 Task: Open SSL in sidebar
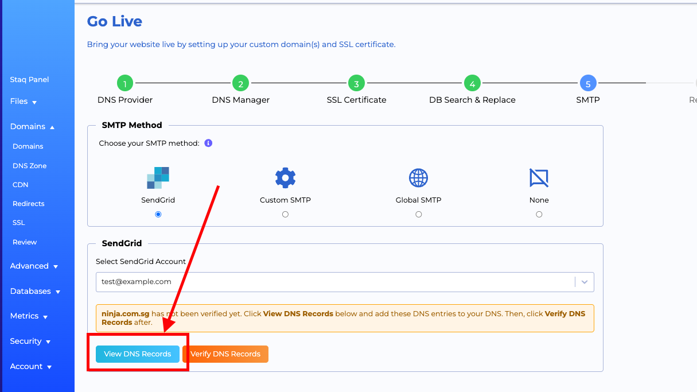pyautogui.click(x=18, y=223)
